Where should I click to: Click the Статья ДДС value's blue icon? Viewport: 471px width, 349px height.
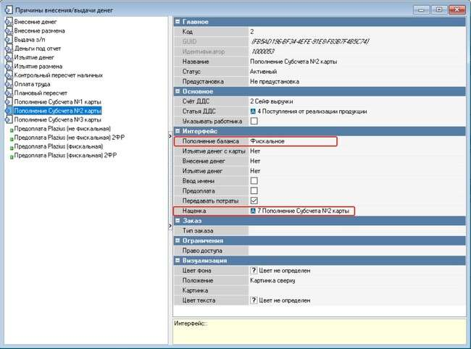coord(253,112)
